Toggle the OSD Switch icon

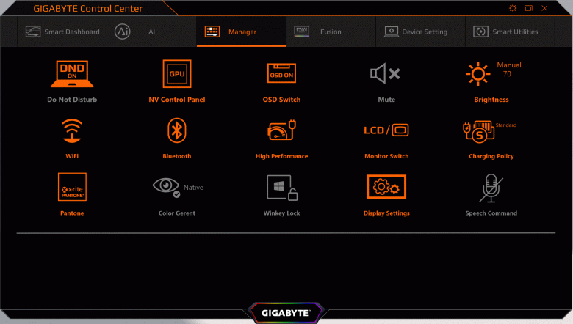click(281, 73)
